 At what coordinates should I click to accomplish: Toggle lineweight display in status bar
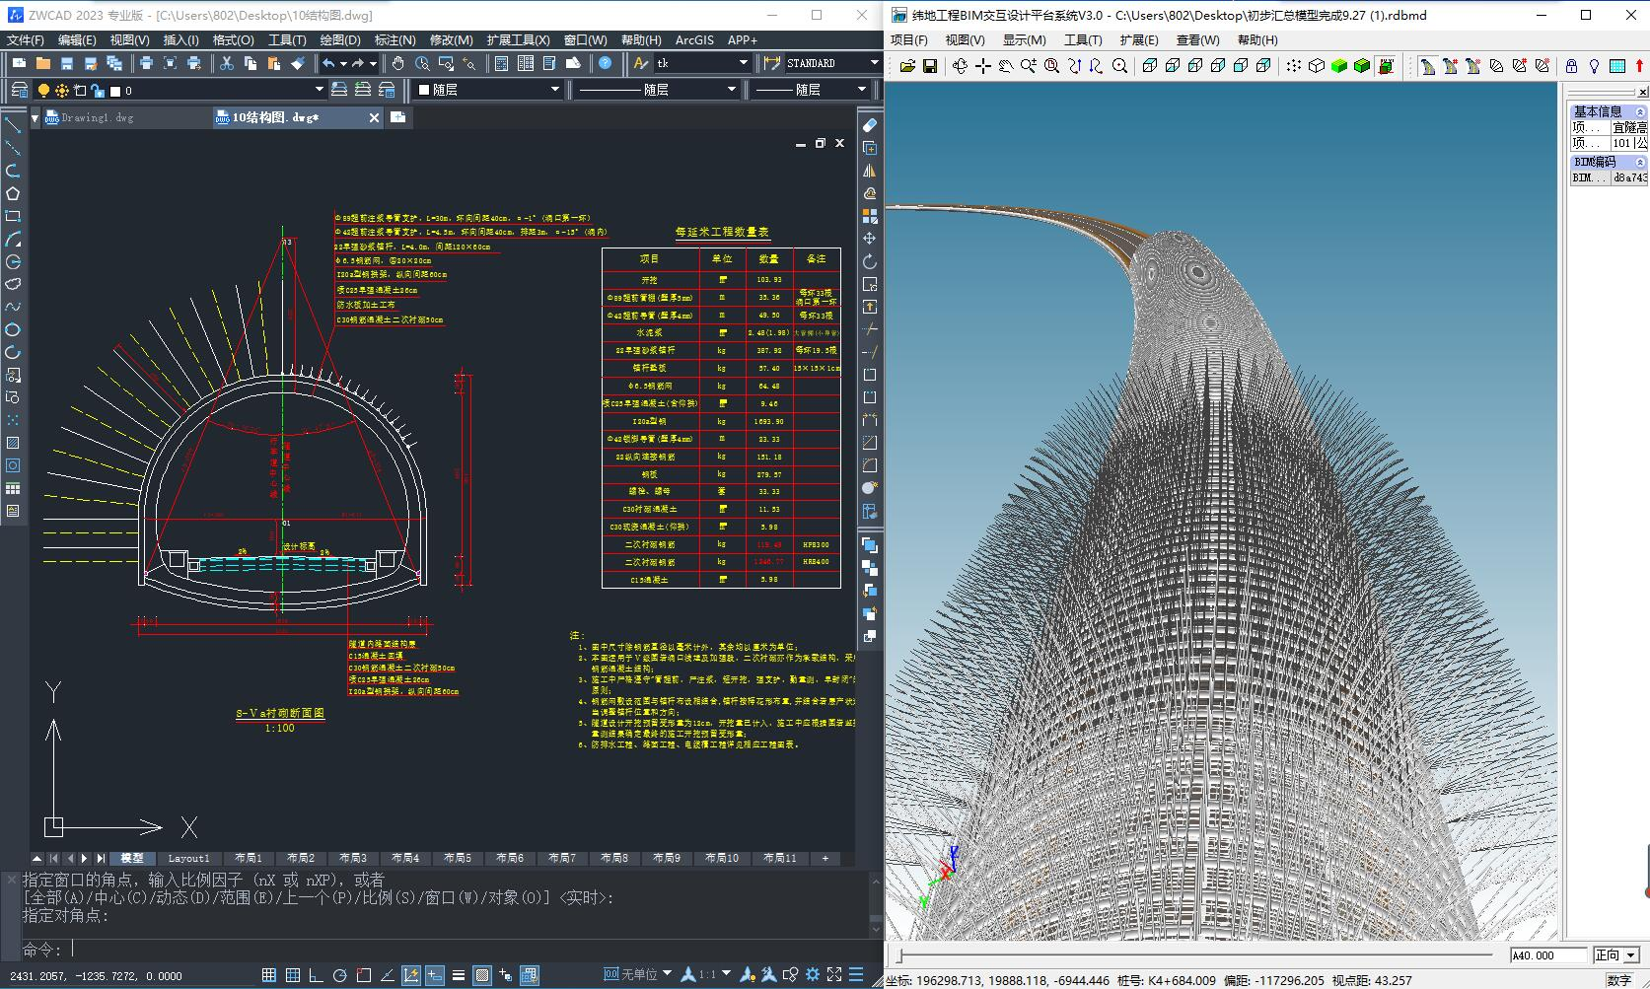[x=459, y=975]
